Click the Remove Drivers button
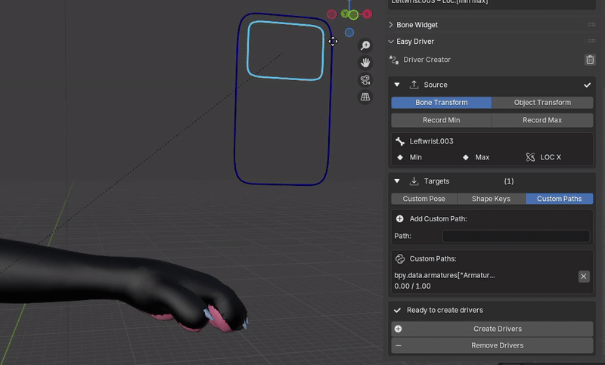 click(x=492, y=345)
